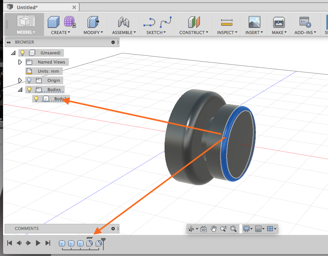
Task: Collapse the BROWSER panel with double arrows
Action: point(8,42)
